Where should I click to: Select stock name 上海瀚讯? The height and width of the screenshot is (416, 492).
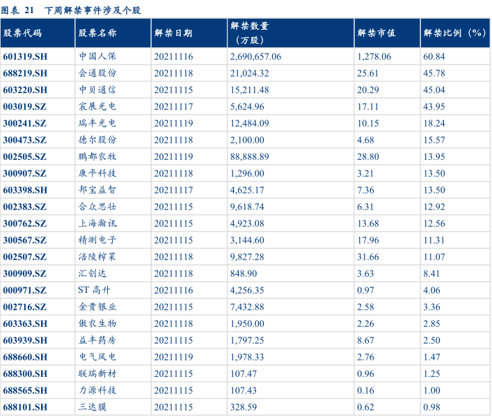pos(97,223)
